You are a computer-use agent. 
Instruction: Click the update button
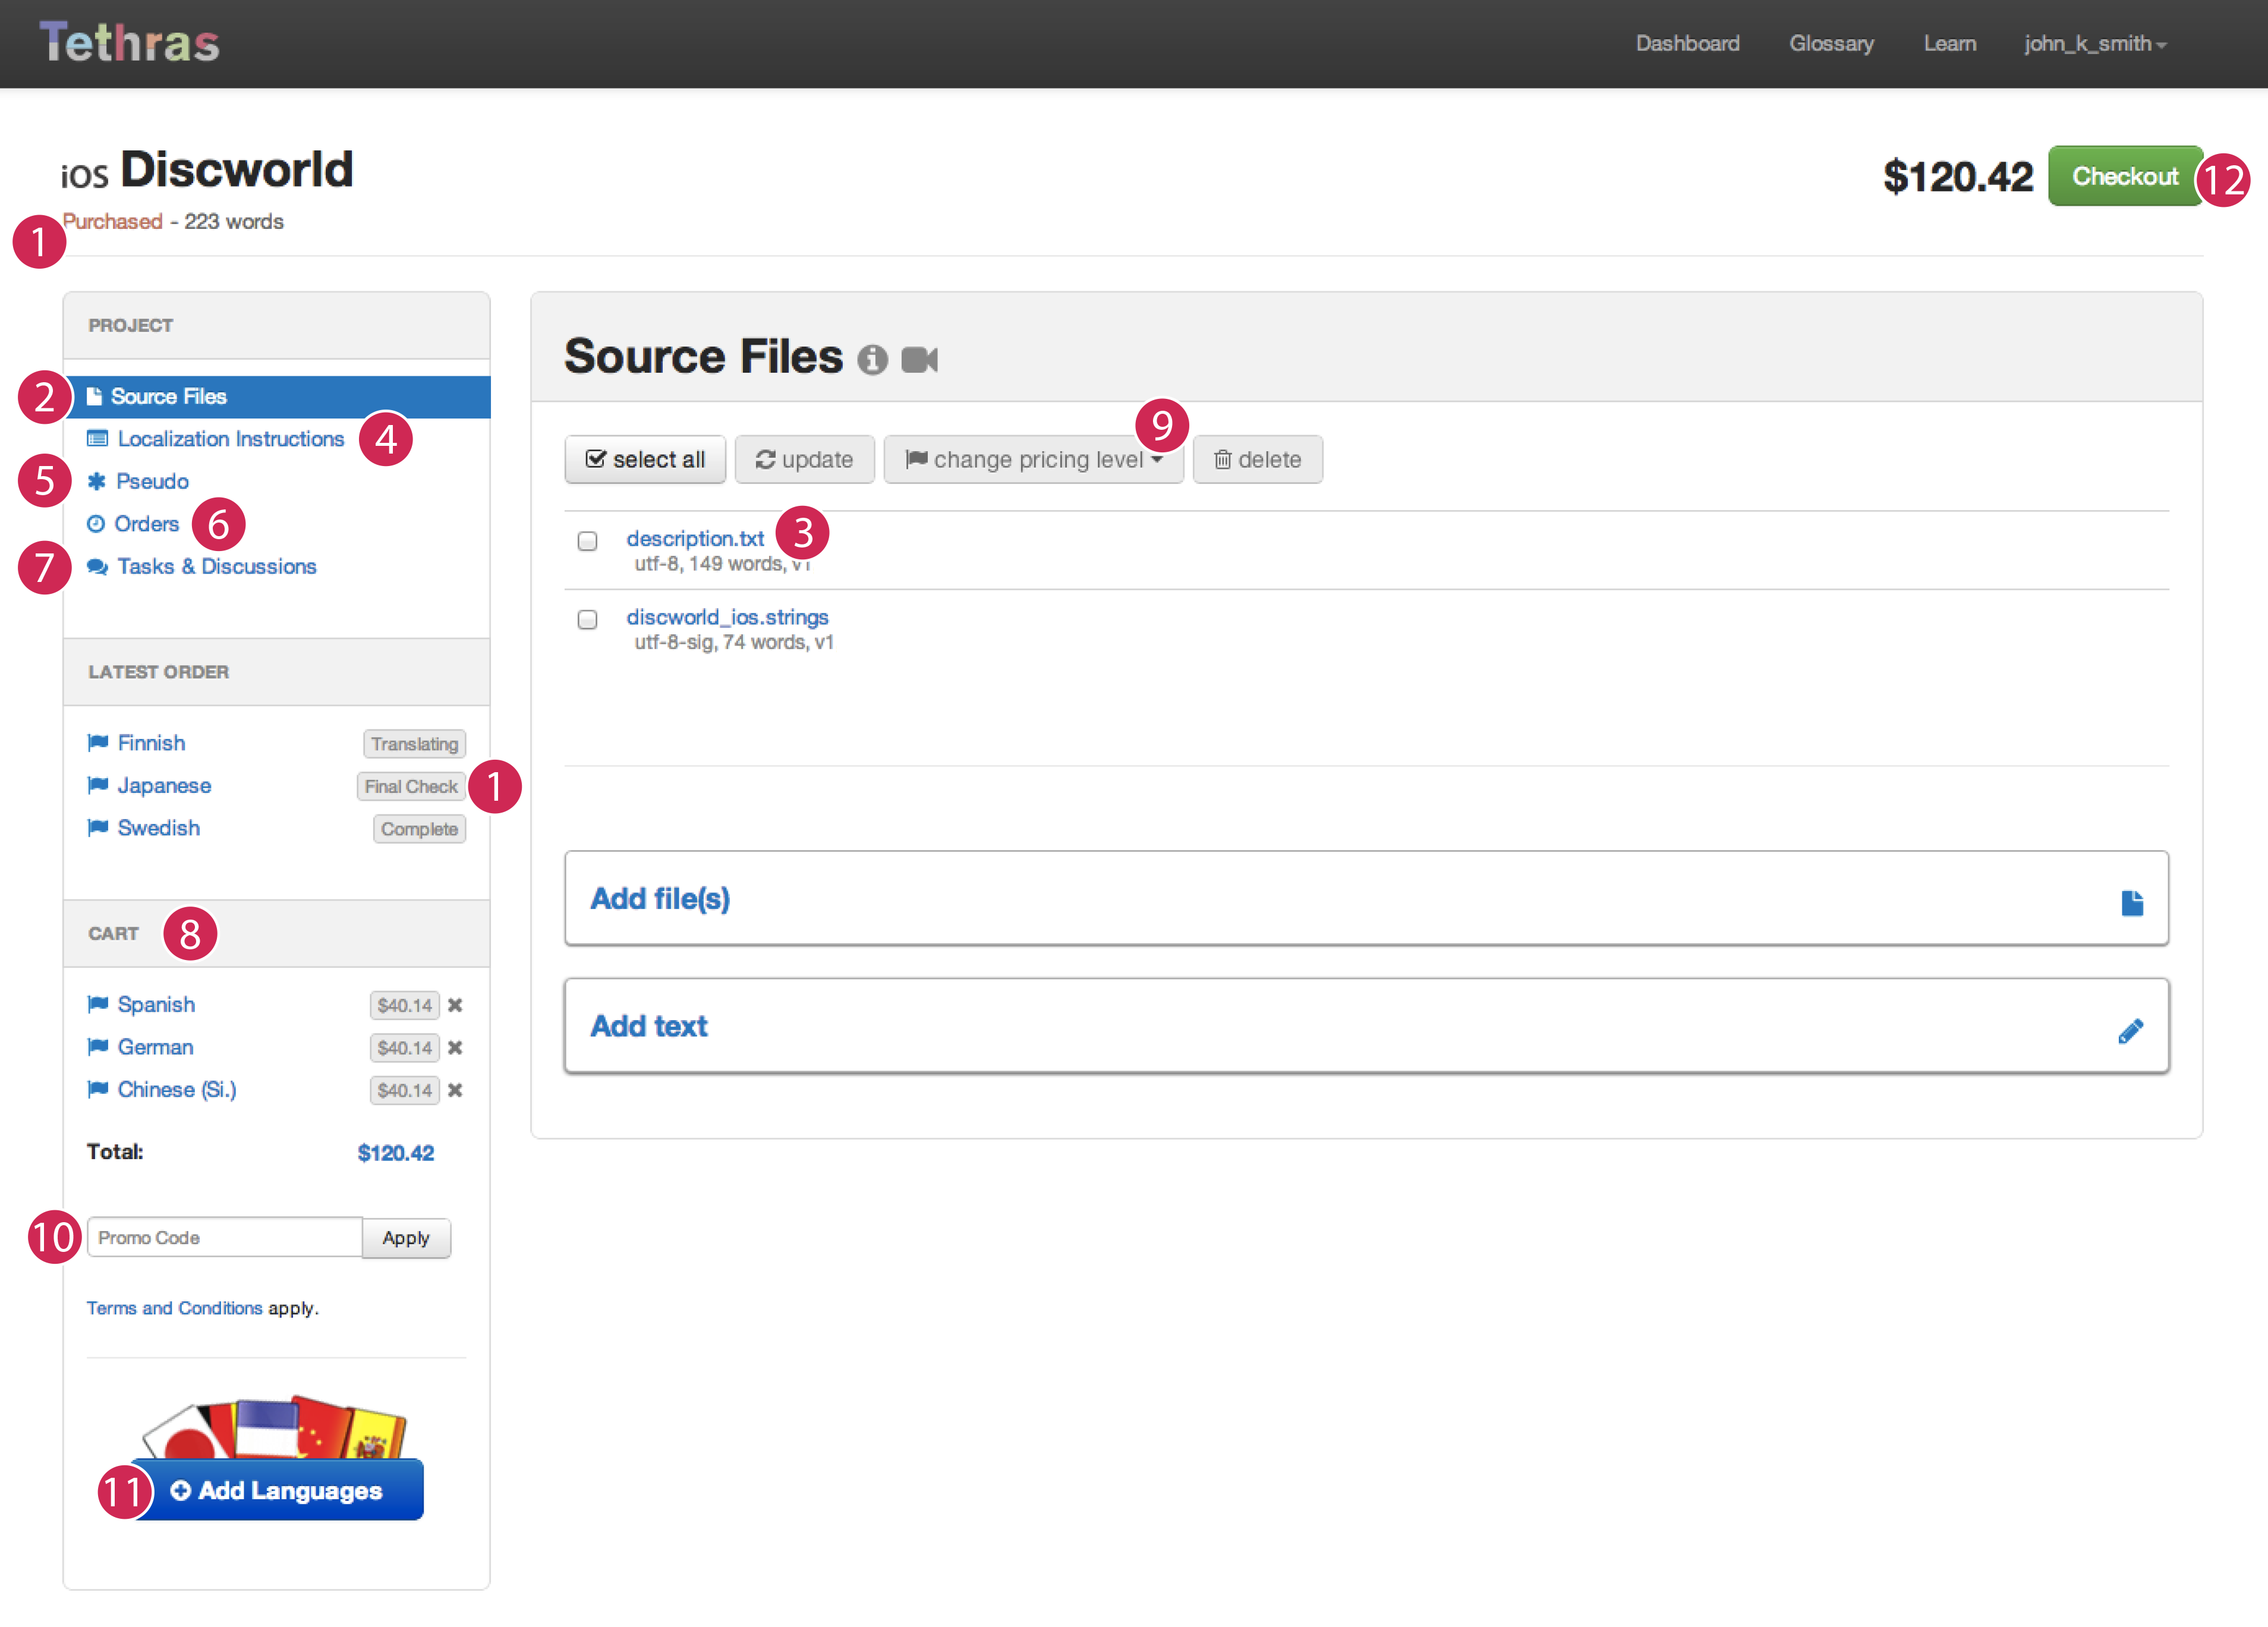(x=805, y=460)
